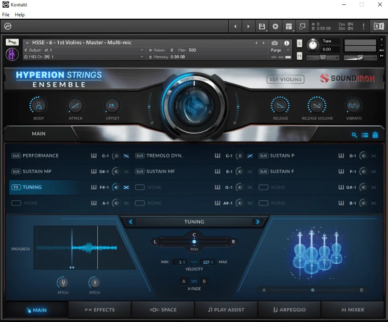Click the keyboard icon in the SUSTAIN F row
Viewport: 388px width, 322px height.
click(x=341, y=171)
